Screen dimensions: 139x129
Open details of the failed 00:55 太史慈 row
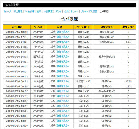[x=62, y=81]
